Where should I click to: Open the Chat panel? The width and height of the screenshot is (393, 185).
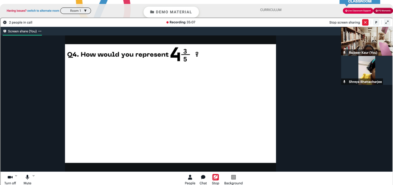[203, 180]
